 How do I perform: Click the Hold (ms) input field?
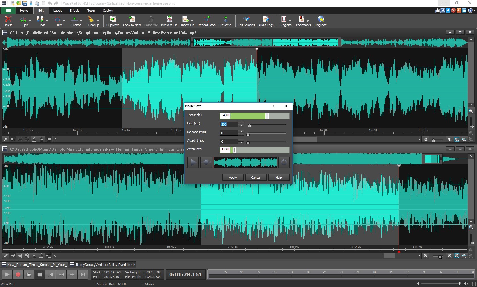(229, 124)
